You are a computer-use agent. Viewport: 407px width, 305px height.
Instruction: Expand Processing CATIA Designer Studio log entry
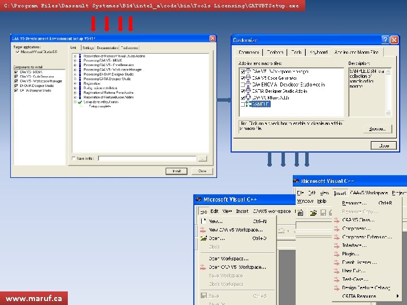tap(75, 79)
